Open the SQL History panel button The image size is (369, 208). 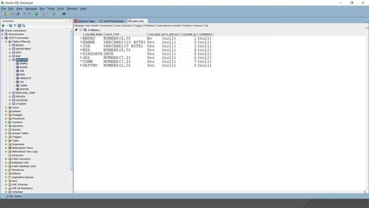click(14, 196)
